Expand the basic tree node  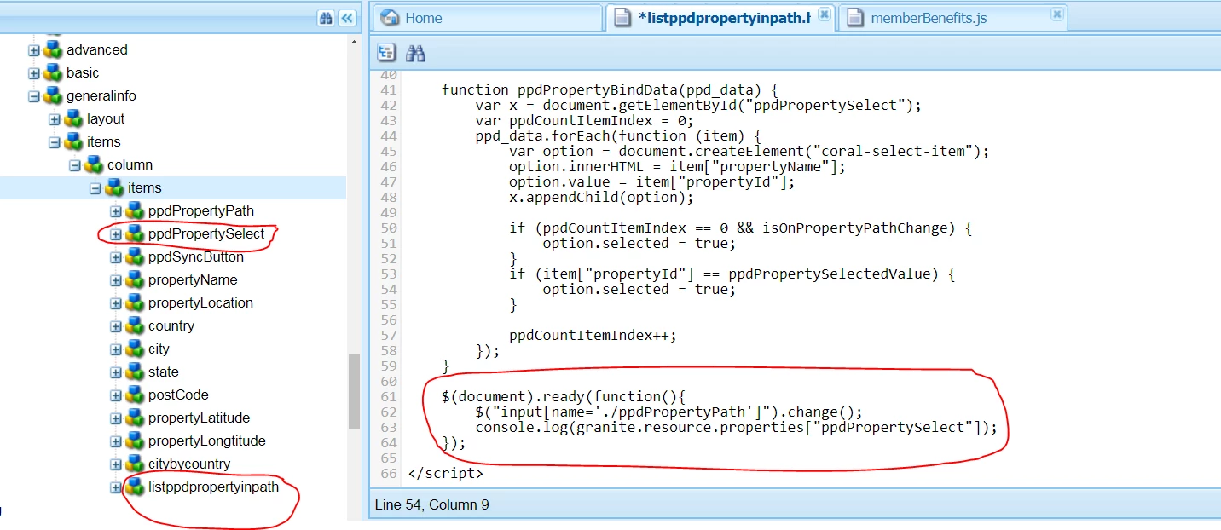[x=34, y=73]
